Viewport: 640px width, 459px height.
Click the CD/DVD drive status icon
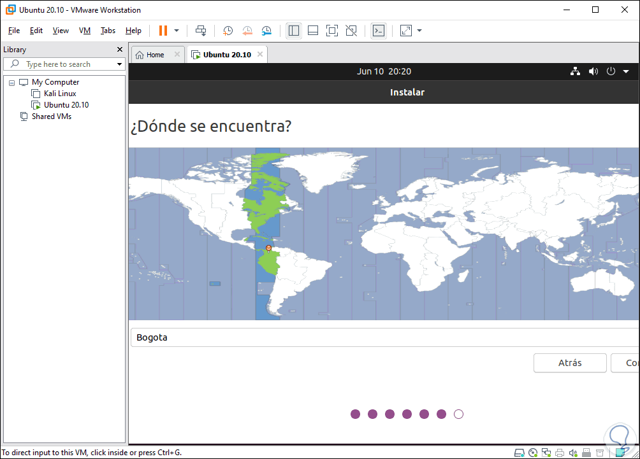(533, 453)
